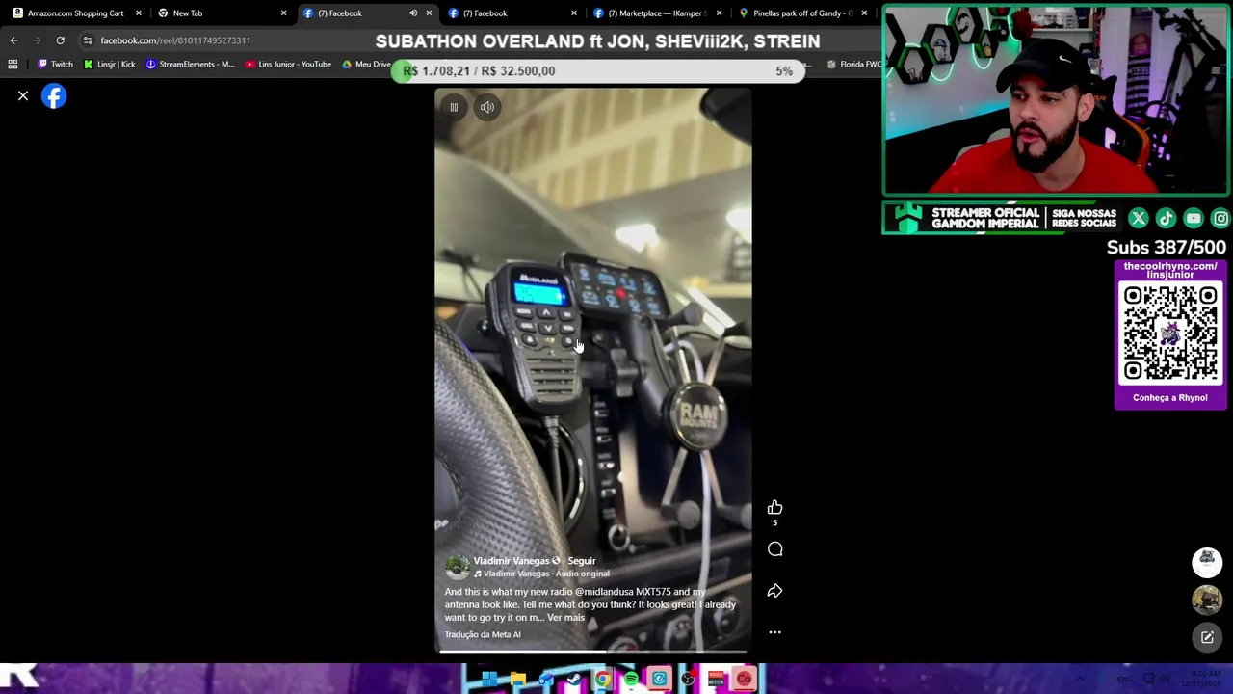Click the YouTube social icon in overlay
Viewport: 1233px width, 694px height.
[1194, 219]
